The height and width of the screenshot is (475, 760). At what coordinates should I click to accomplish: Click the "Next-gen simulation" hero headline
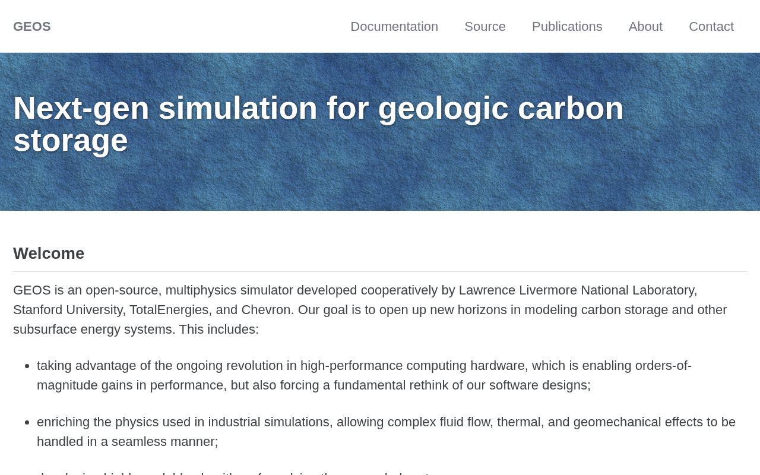(318, 108)
